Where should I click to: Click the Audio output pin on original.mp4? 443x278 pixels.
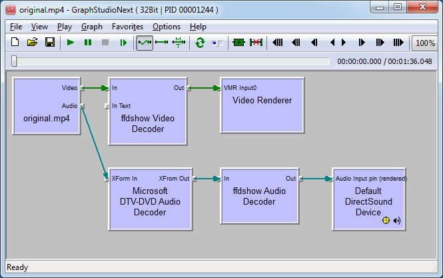click(x=82, y=106)
